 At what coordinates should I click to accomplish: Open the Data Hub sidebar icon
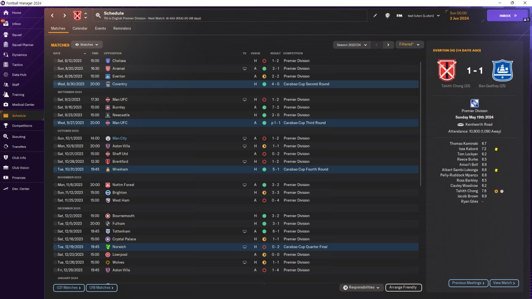6,75
